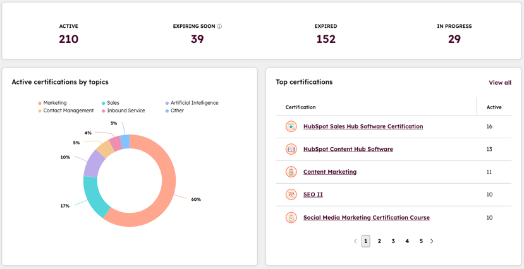Click active count 16 for Sales Hub

pos(490,126)
